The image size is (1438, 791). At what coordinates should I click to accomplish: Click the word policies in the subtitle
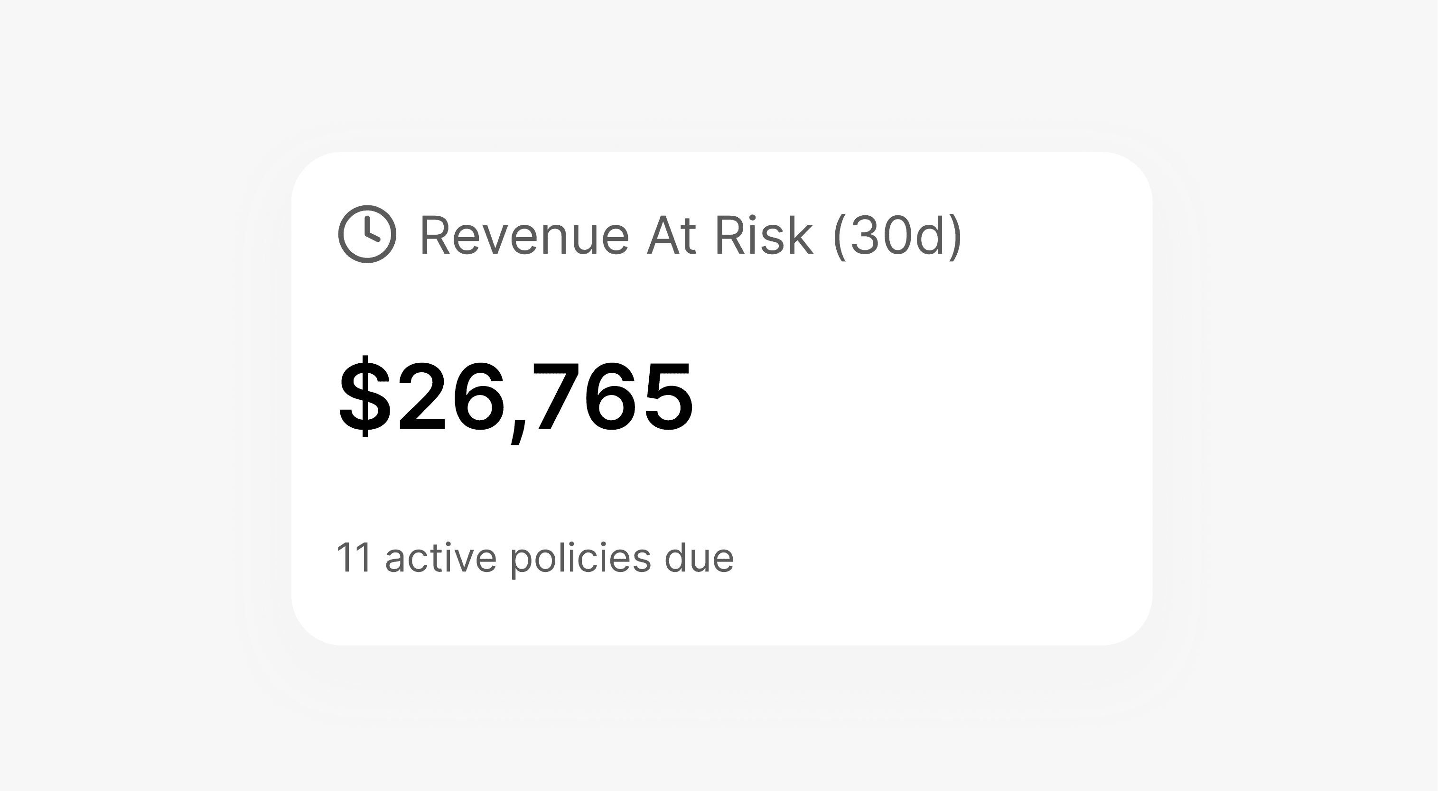(580, 558)
